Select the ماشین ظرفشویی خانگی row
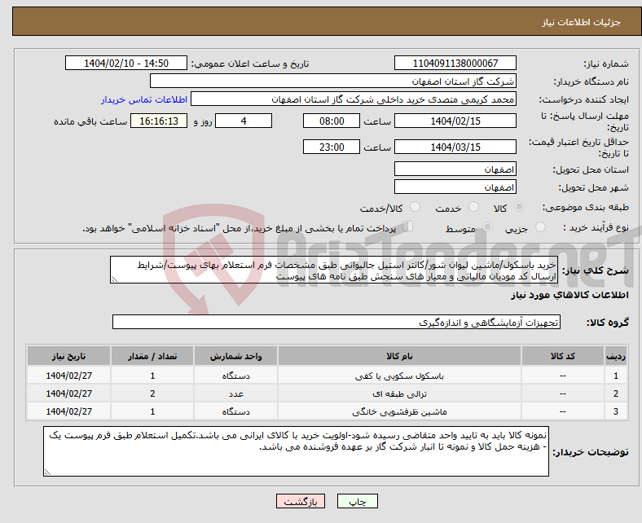Screen dimensions: 642x523 coord(327,411)
